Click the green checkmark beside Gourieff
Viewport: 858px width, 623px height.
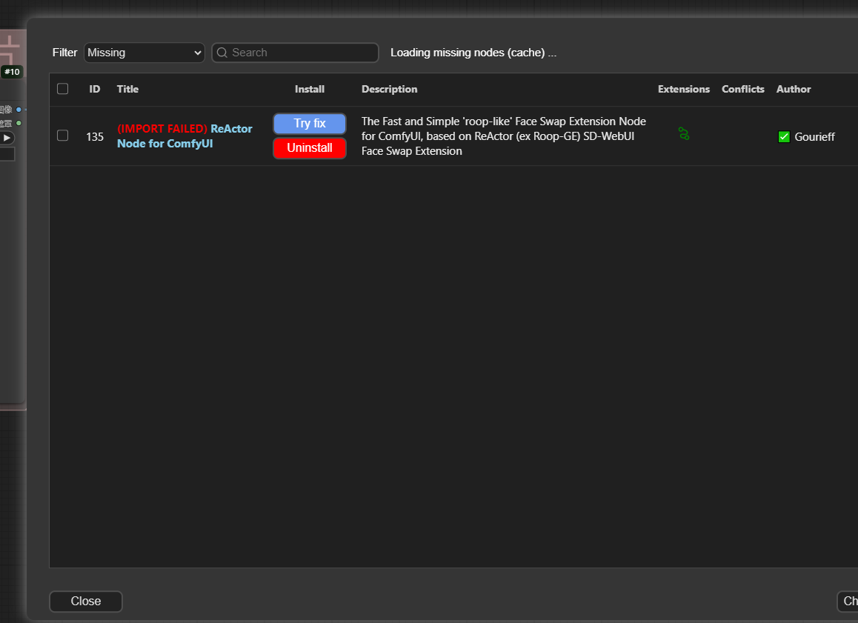click(x=784, y=137)
